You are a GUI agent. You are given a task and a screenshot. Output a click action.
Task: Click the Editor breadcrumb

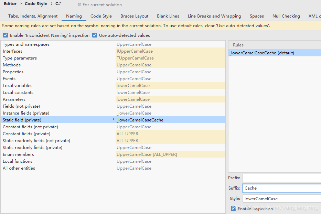[10, 4]
